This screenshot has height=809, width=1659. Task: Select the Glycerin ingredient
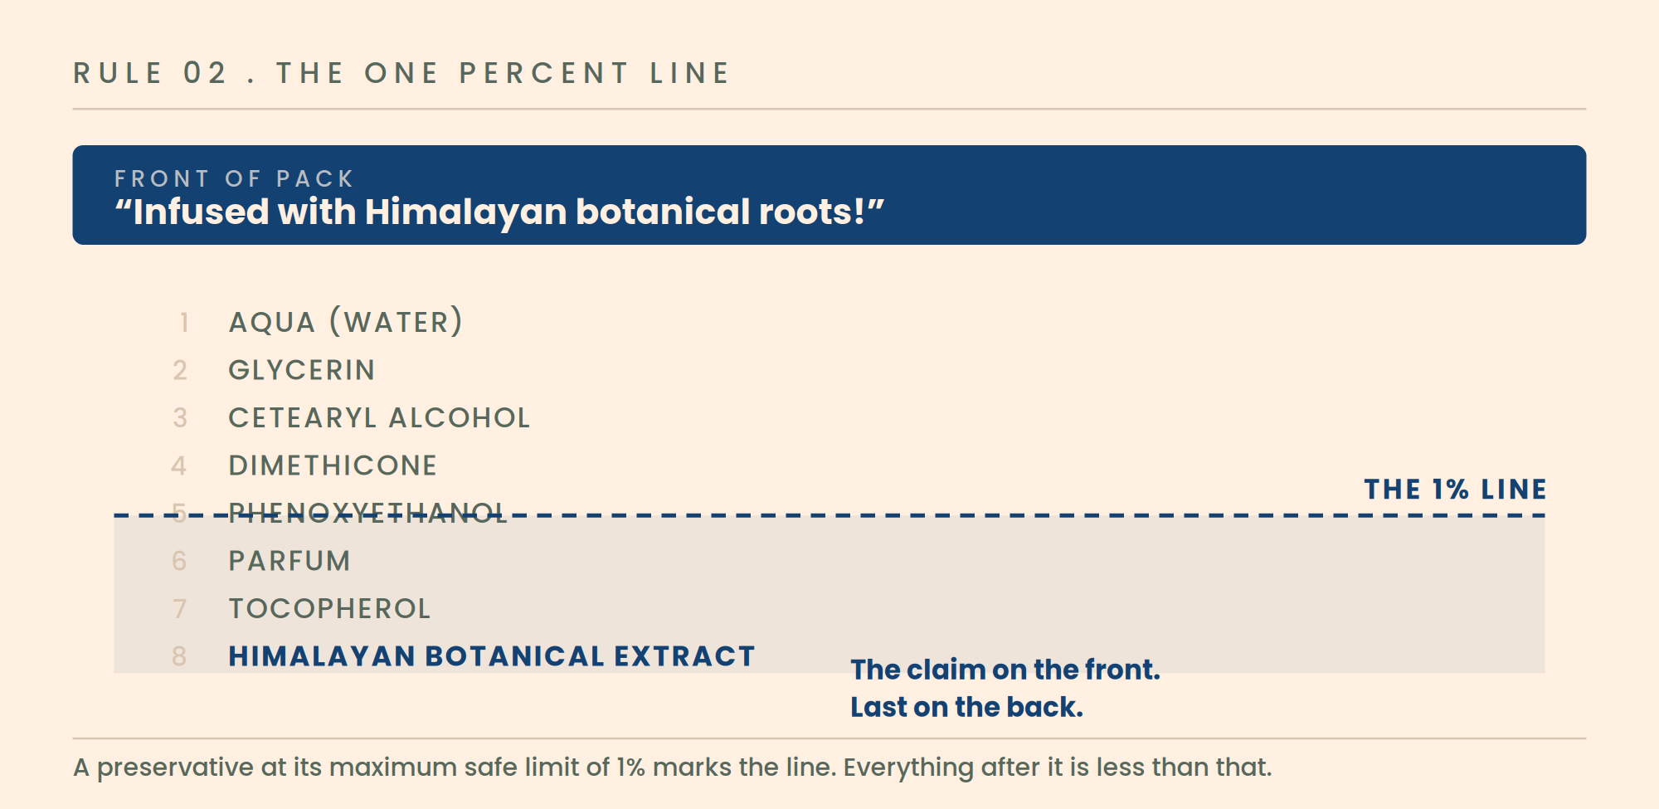(x=302, y=370)
